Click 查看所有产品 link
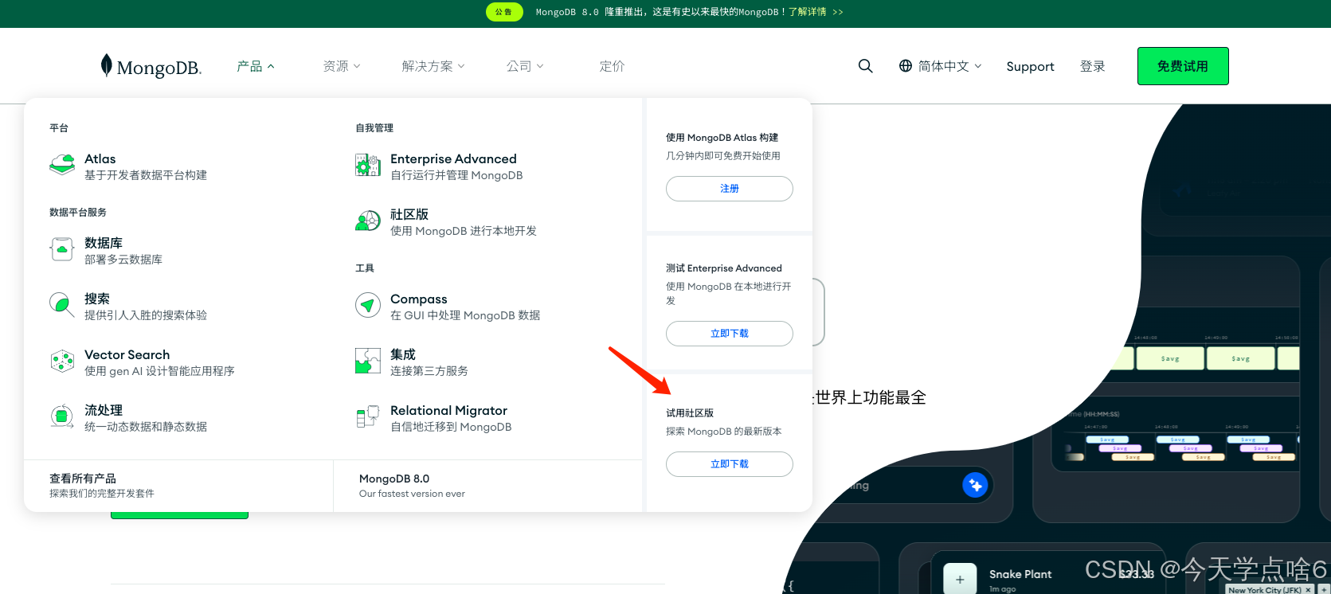Viewport: 1331px width, 594px height. tap(102, 486)
